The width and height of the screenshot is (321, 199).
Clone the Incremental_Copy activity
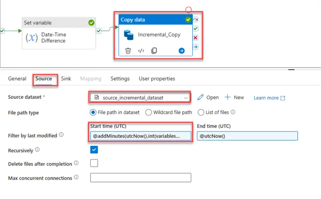[154, 51]
